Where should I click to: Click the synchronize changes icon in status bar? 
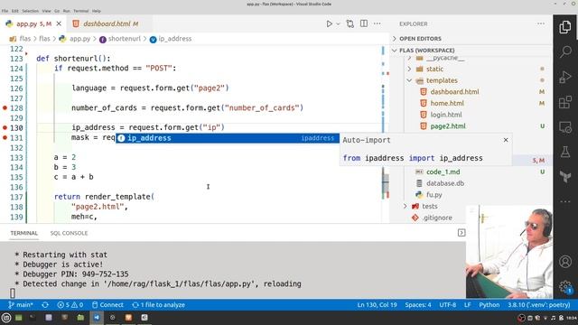click(45, 305)
